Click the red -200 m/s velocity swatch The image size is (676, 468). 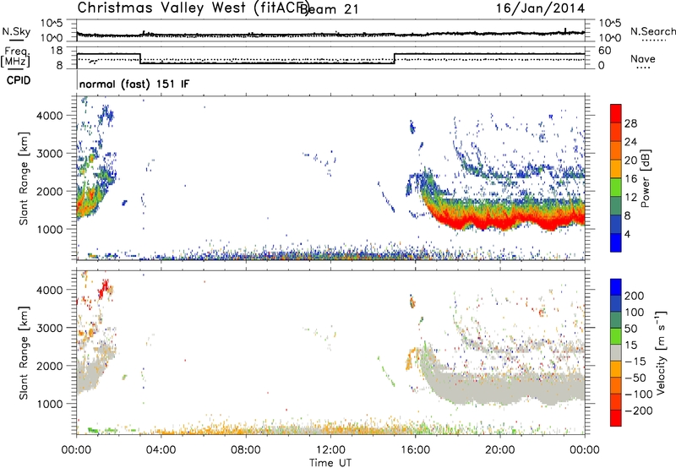[x=616, y=418]
